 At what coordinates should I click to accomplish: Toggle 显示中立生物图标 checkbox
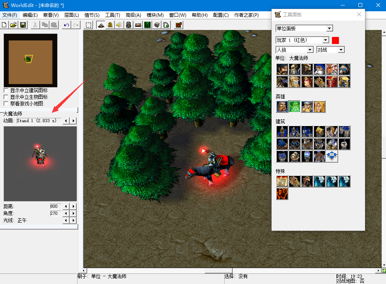click(6, 97)
